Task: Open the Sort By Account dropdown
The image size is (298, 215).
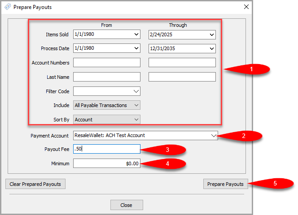Action: tap(136, 120)
